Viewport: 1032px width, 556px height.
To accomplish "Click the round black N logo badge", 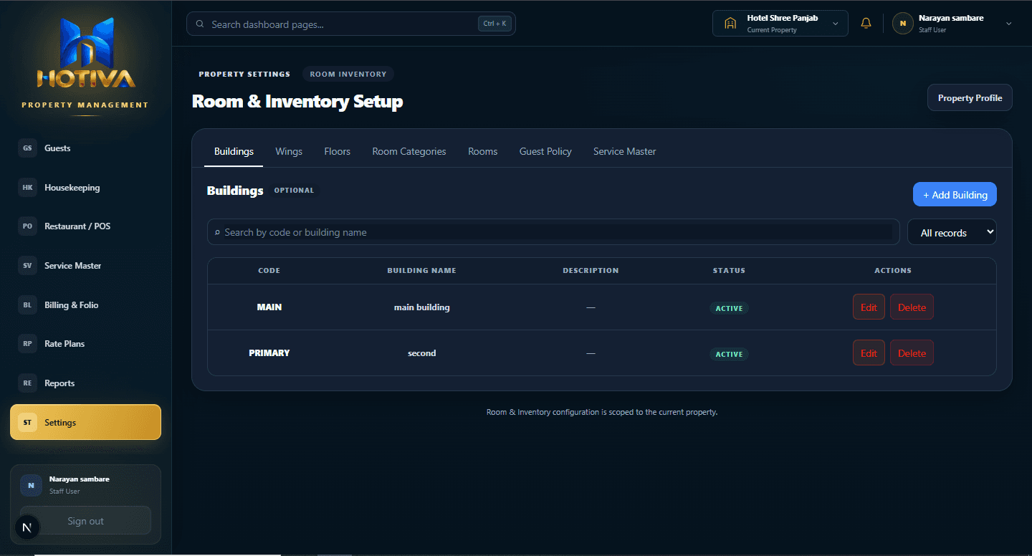I will 27,528.
